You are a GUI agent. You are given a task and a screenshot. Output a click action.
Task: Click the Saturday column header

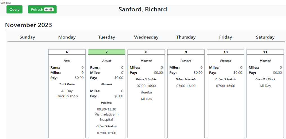(x=265, y=37)
